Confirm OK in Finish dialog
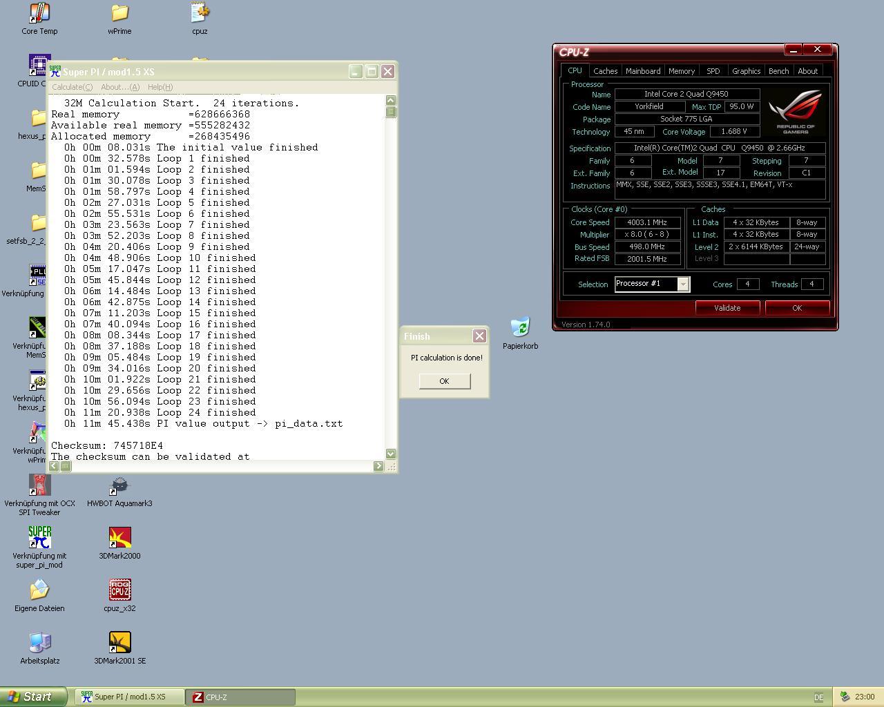Viewport: 884px width, 707px height. coord(444,381)
